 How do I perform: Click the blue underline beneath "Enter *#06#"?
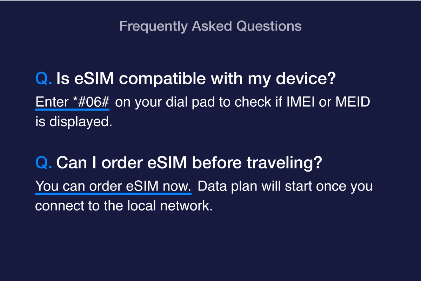(x=72, y=109)
